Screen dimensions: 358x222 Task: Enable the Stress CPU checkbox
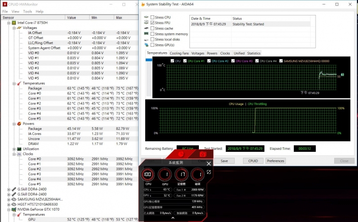pyautogui.click(x=152, y=17)
